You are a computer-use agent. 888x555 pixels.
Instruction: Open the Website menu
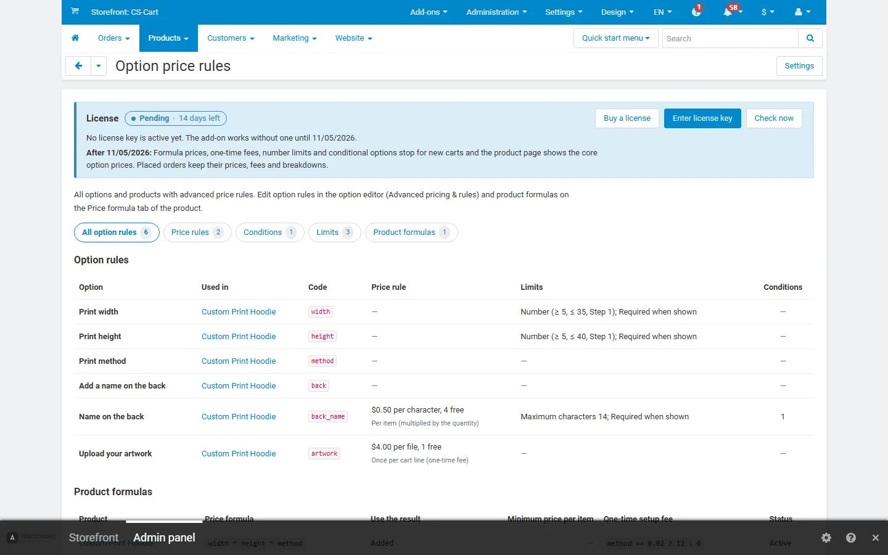coord(354,38)
